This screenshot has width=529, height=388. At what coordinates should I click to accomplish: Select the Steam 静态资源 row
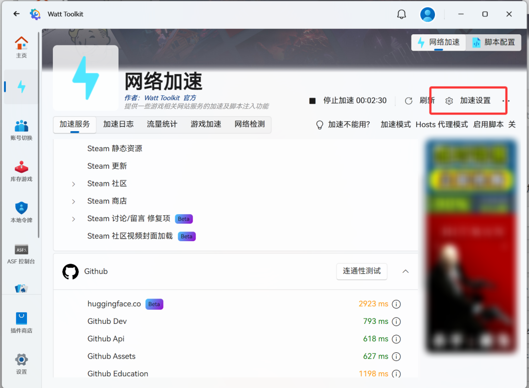(x=236, y=149)
